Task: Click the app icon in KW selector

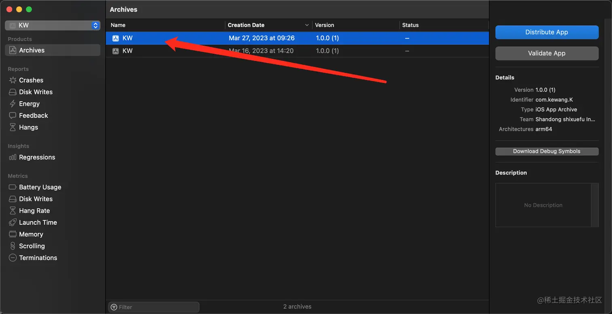Action: point(13,25)
